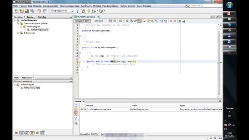The width and height of the screenshot is (249, 140).
Task: Click the Last Edit icon in editor toolbar
Action: [110, 21]
